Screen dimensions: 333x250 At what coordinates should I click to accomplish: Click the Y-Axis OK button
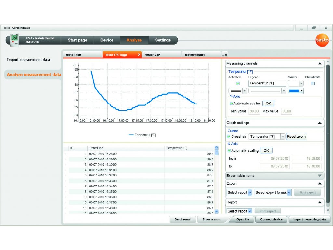point(268,104)
